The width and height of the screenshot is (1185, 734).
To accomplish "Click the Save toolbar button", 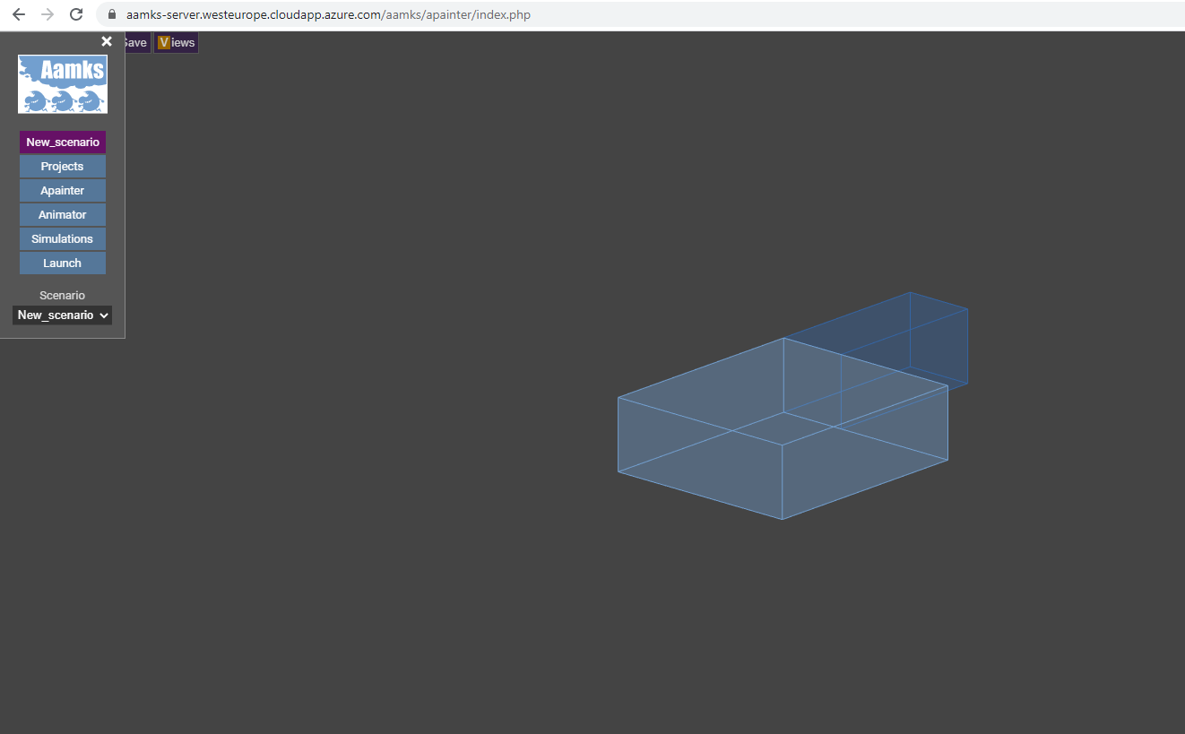I will pos(136,43).
